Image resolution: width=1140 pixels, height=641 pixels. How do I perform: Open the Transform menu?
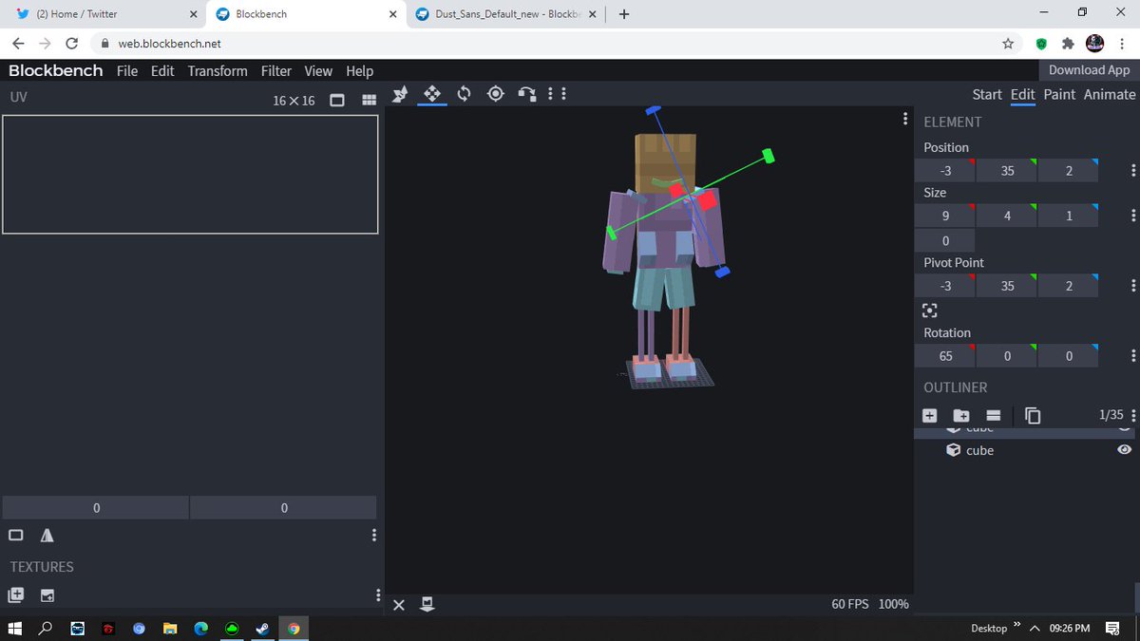coord(217,70)
